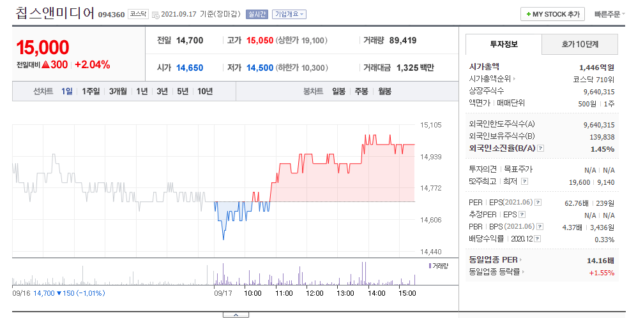Select the 5년 line chart
Viewport: 636px width, 318px height.
click(183, 91)
